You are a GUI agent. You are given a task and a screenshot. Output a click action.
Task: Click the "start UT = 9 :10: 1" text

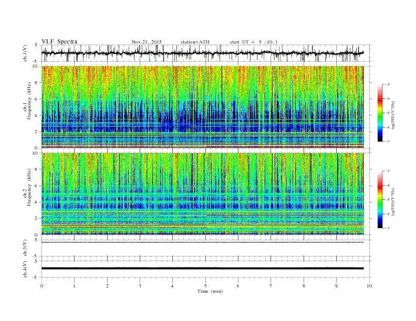coord(254,42)
